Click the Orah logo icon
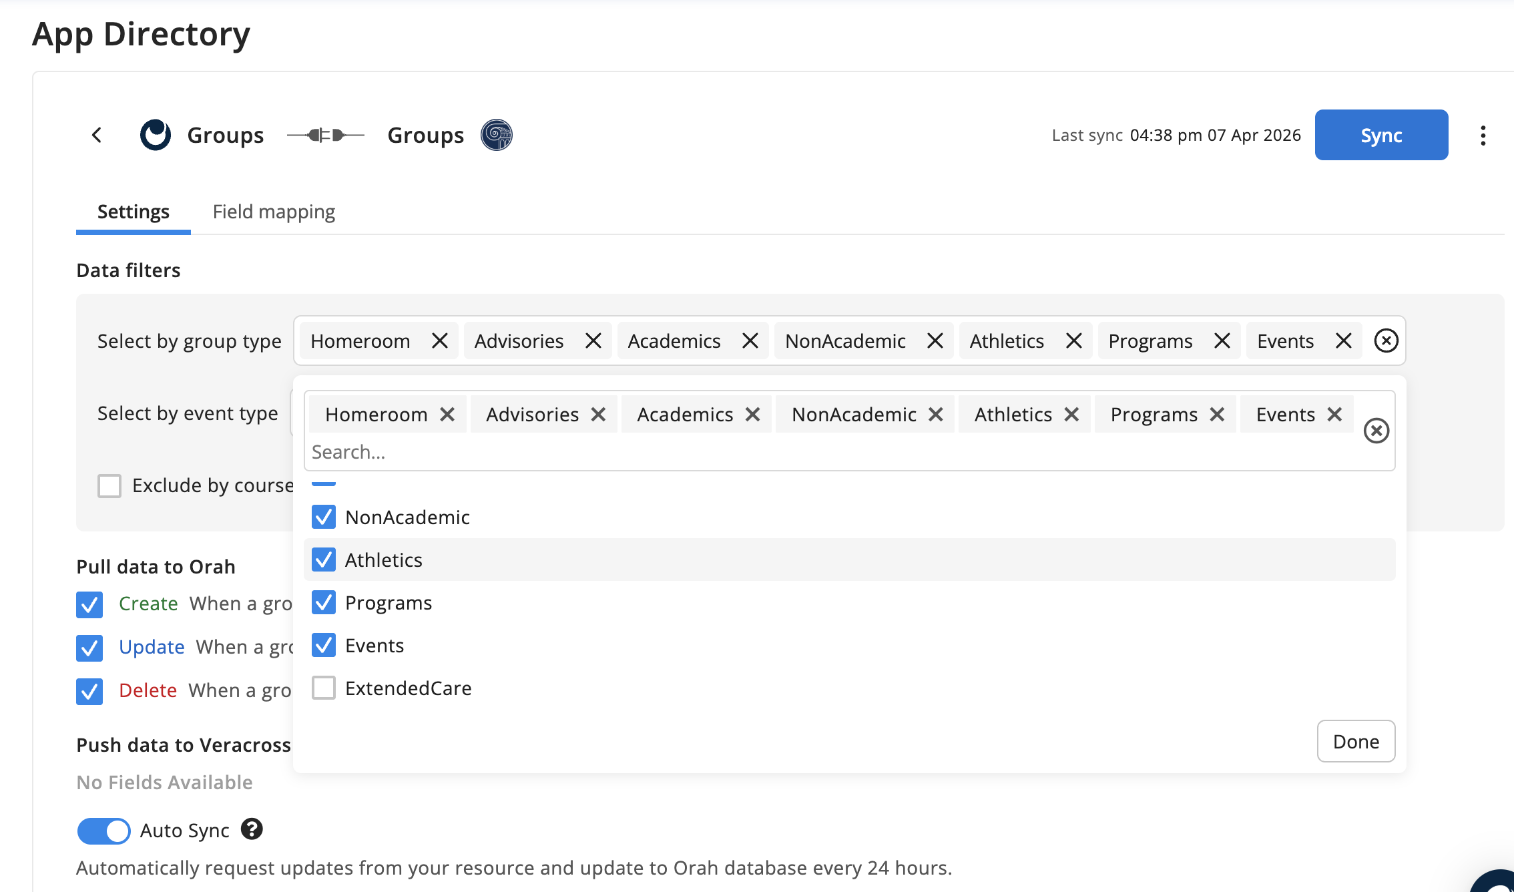The width and height of the screenshot is (1514, 892). click(x=156, y=136)
